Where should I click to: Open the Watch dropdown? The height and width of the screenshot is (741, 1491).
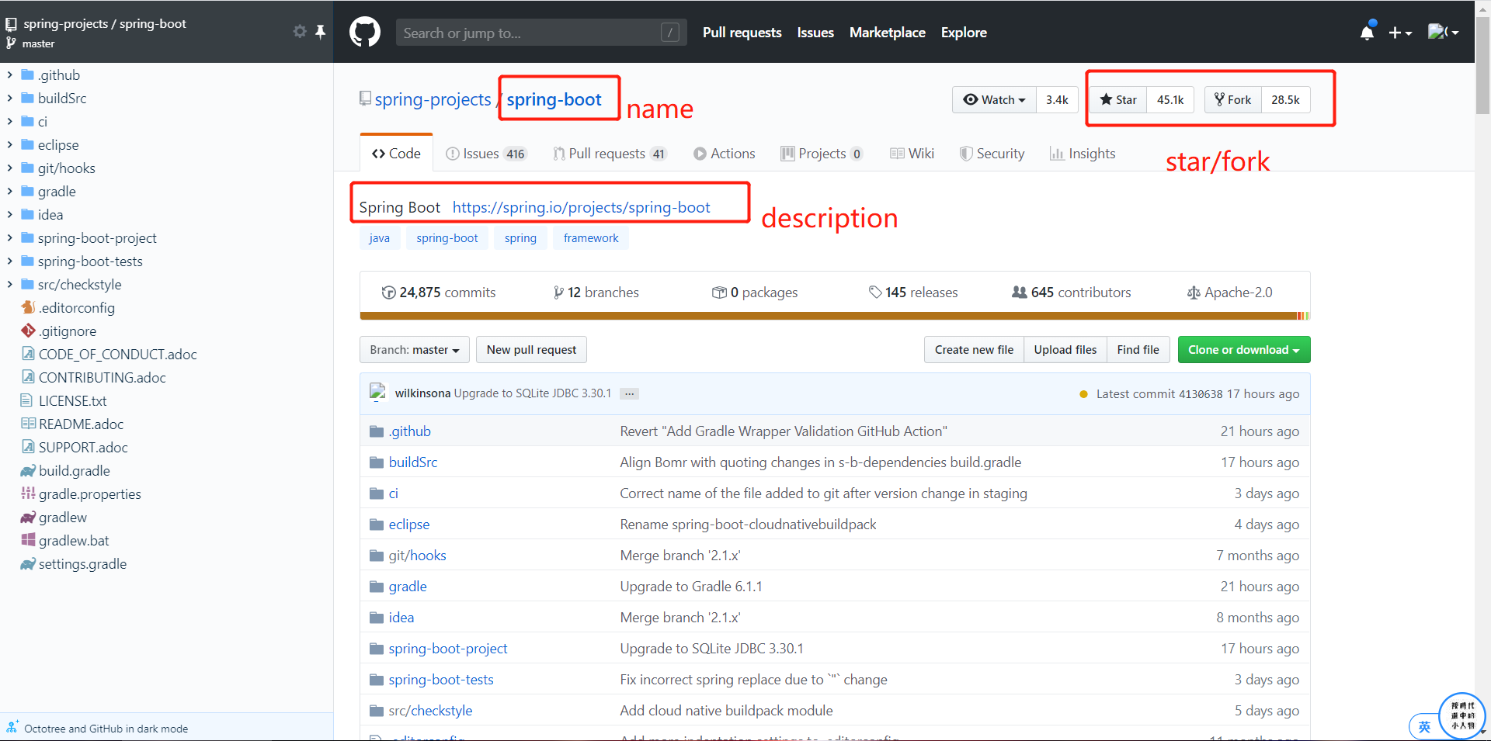click(994, 99)
